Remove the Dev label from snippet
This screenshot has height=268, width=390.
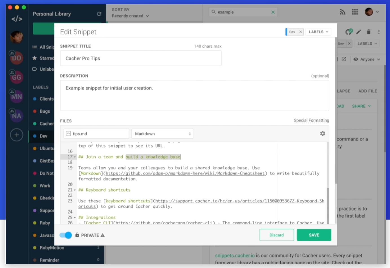301,32
